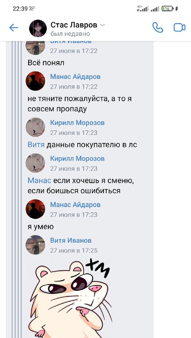Tap message 'Всё понял'
This screenshot has height=338, width=191.
click(46, 63)
